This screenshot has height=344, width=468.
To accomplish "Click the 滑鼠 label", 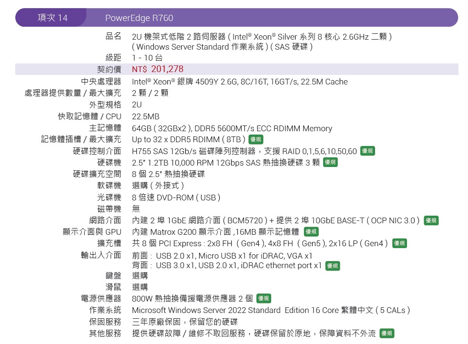I will 113,287.
